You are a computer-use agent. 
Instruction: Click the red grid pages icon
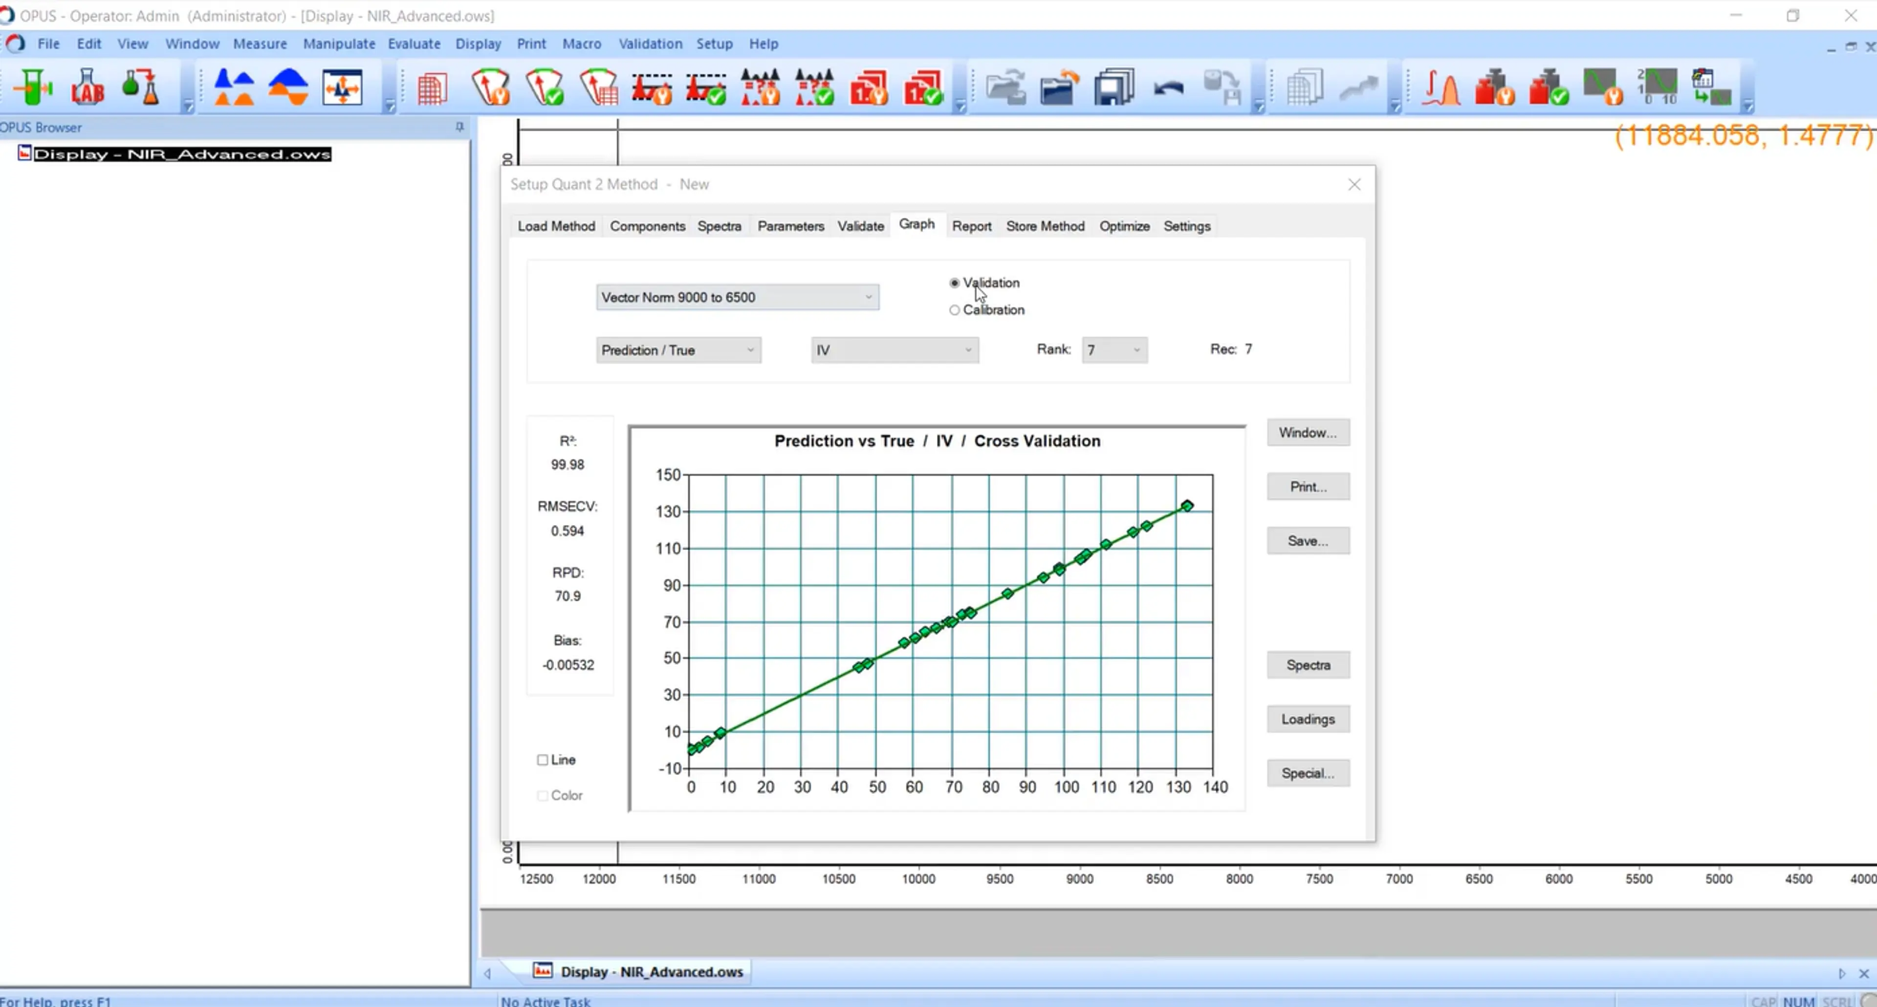click(x=432, y=89)
